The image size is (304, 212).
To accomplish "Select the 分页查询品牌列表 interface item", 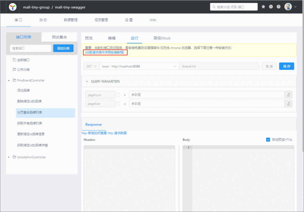I will (45, 113).
